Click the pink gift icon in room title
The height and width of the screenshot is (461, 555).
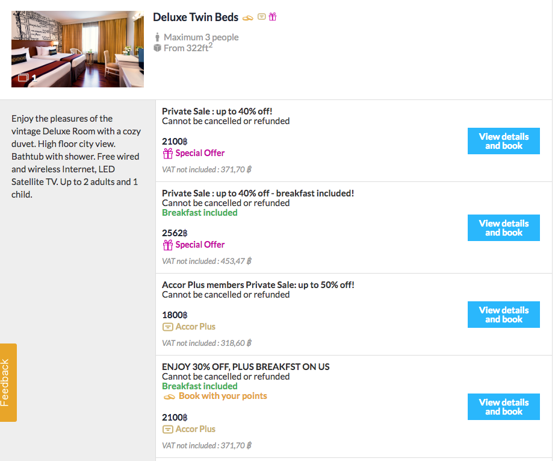click(273, 17)
